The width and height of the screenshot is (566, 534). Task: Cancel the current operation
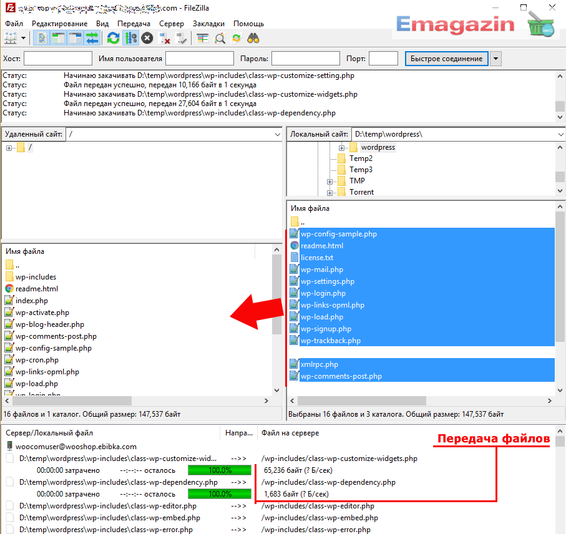coord(147,38)
